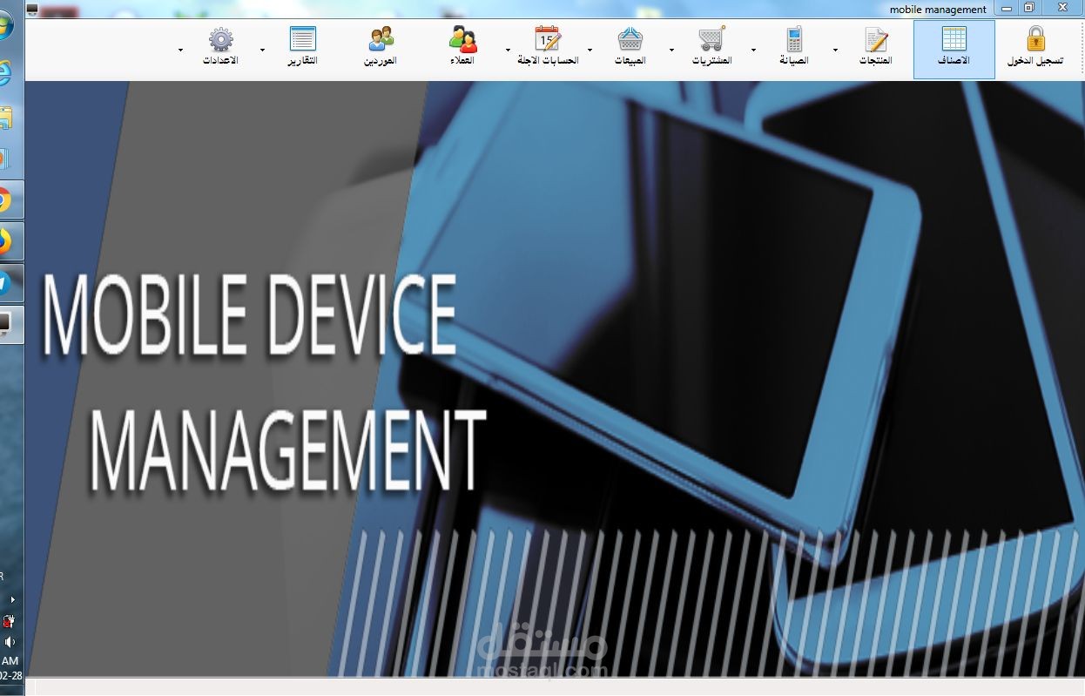Expand the المشتريات dropdown arrow
1085x696 pixels.
[x=671, y=51]
